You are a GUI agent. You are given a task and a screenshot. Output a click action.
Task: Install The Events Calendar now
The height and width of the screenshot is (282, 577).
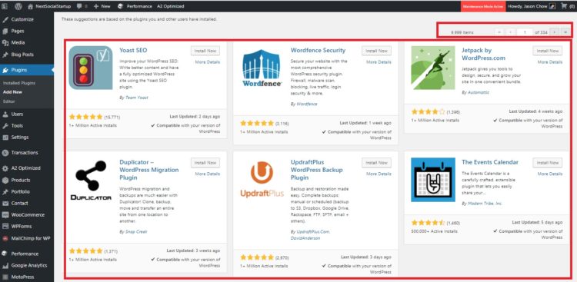point(548,162)
